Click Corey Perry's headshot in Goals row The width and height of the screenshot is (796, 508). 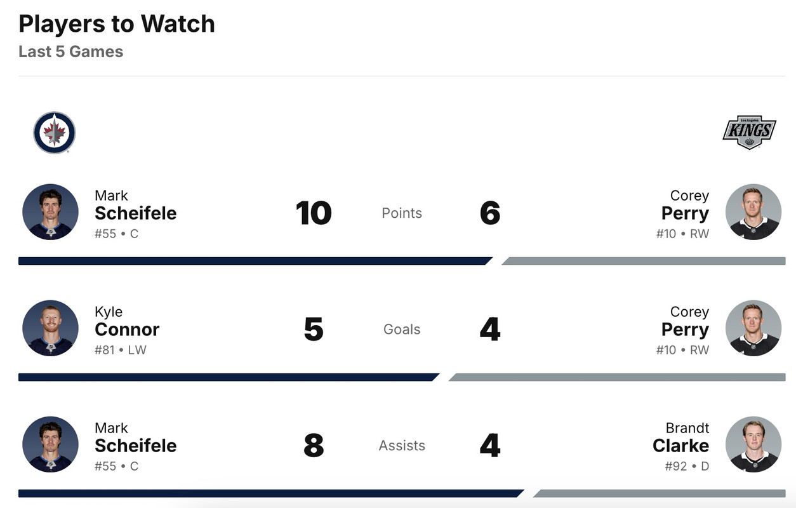(x=753, y=328)
